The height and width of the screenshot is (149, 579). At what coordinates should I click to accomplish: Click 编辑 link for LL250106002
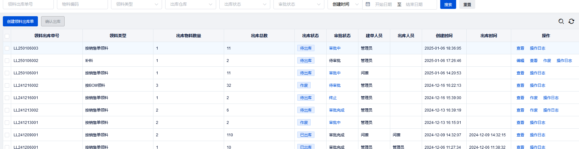pyautogui.click(x=520, y=61)
